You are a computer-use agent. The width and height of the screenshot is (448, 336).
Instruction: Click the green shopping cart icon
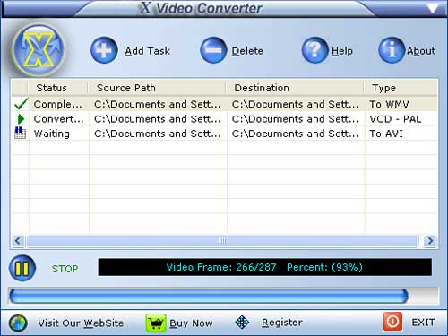(x=156, y=323)
